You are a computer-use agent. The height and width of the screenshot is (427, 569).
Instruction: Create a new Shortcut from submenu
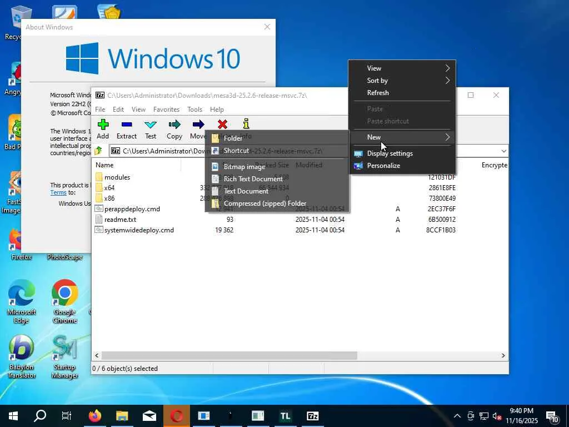pos(277,150)
